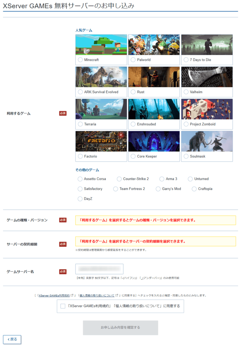Choose Project Zomboid radio option
Viewport: 241px width, 348px height.
tap(186, 124)
